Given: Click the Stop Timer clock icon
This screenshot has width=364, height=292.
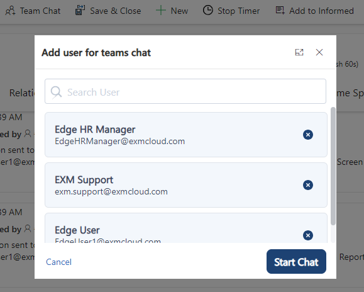Looking at the screenshot, I should coord(207,11).
